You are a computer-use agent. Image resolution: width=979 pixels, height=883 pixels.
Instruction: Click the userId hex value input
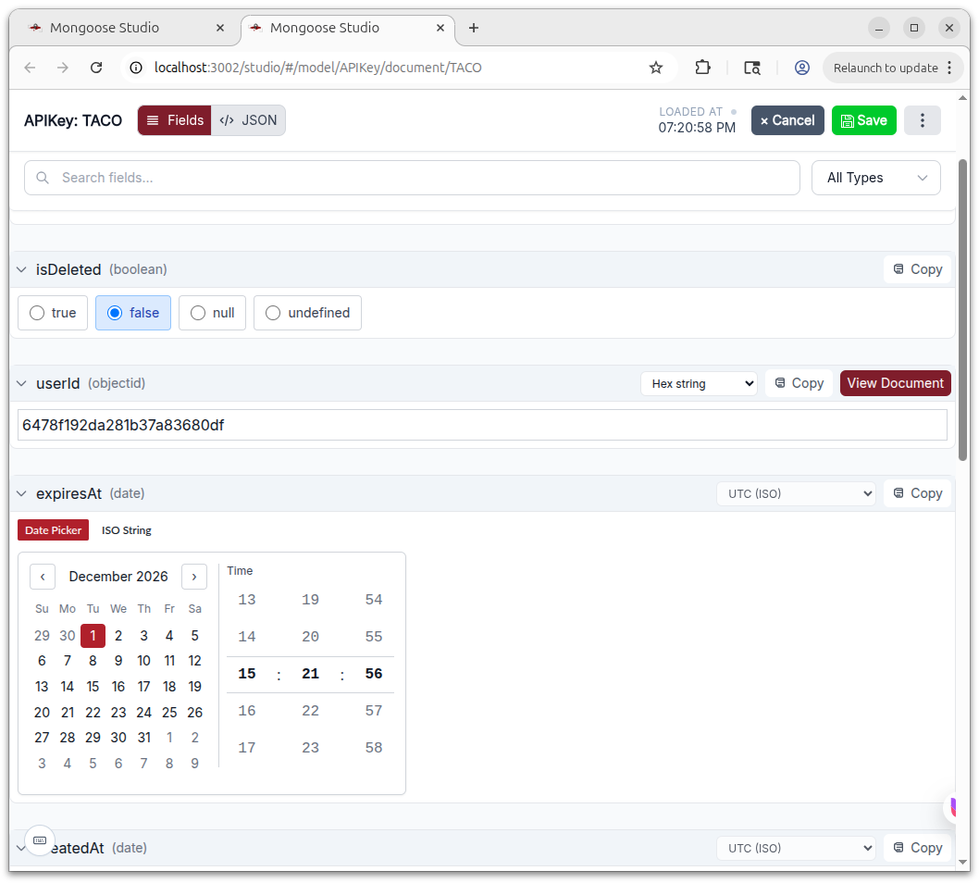click(482, 425)
